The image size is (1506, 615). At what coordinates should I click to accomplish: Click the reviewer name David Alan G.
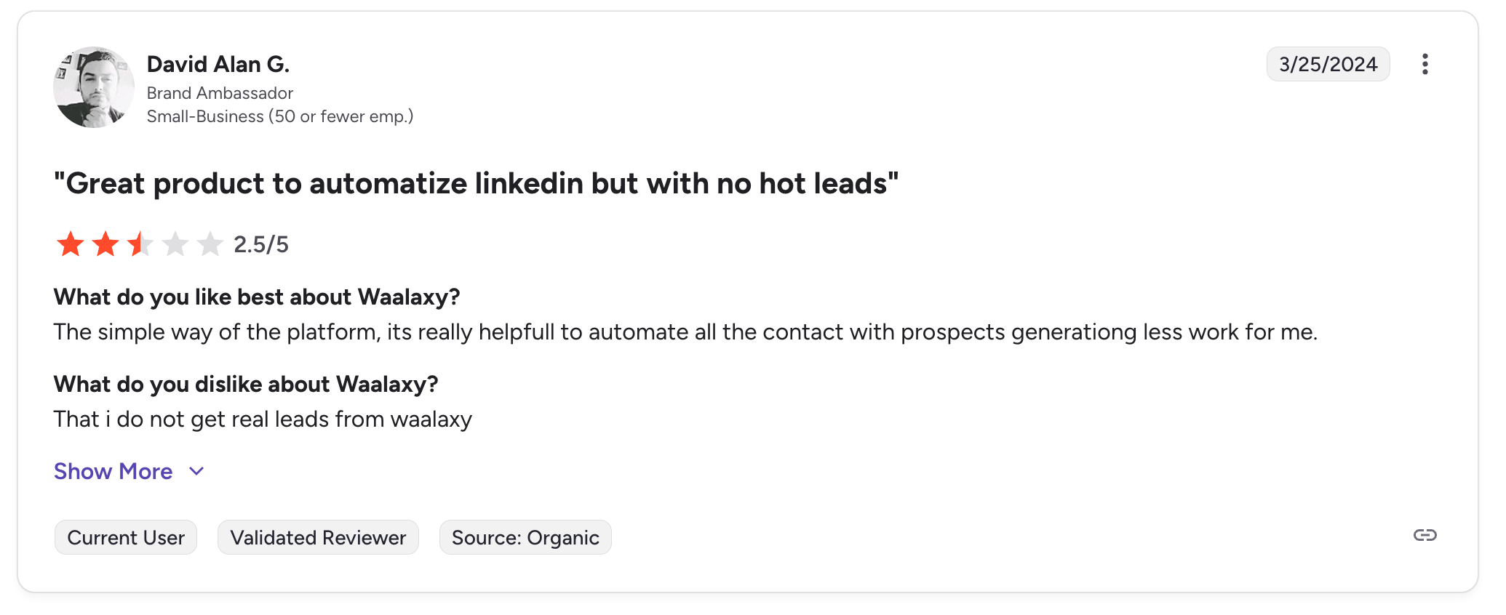pyautogui.click(x=218, y=65)
